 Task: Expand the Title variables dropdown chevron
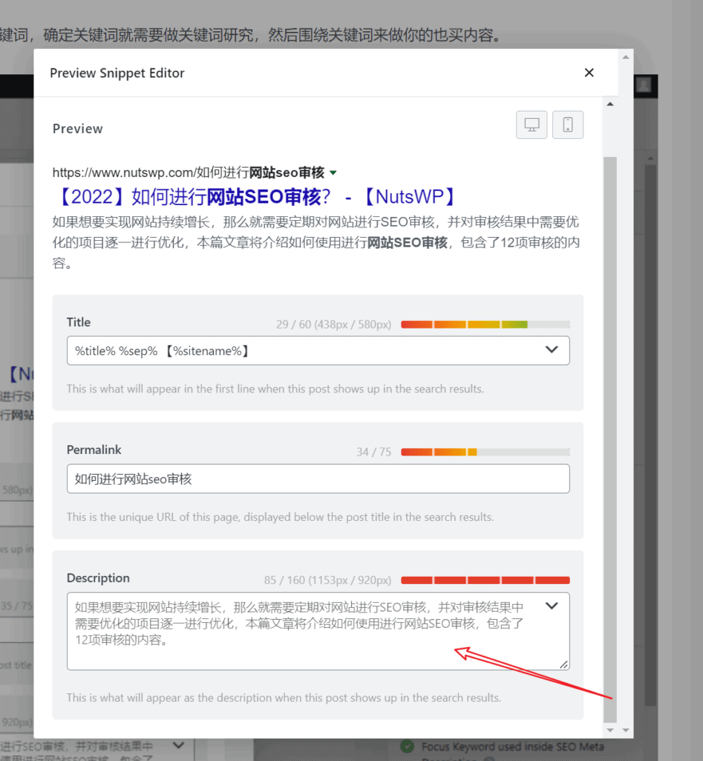pyautogui.click(x=552, y=350)
